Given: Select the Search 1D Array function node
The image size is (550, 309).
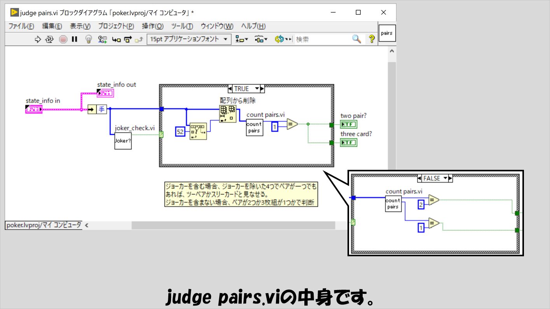Looking at the screenshot, I should click(198, 132).
